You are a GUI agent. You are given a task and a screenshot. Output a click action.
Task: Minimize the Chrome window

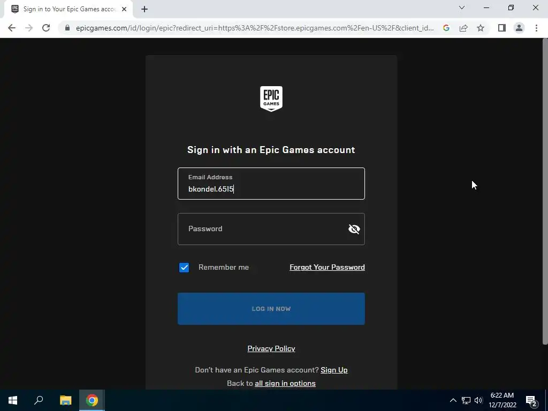point(486,7)
